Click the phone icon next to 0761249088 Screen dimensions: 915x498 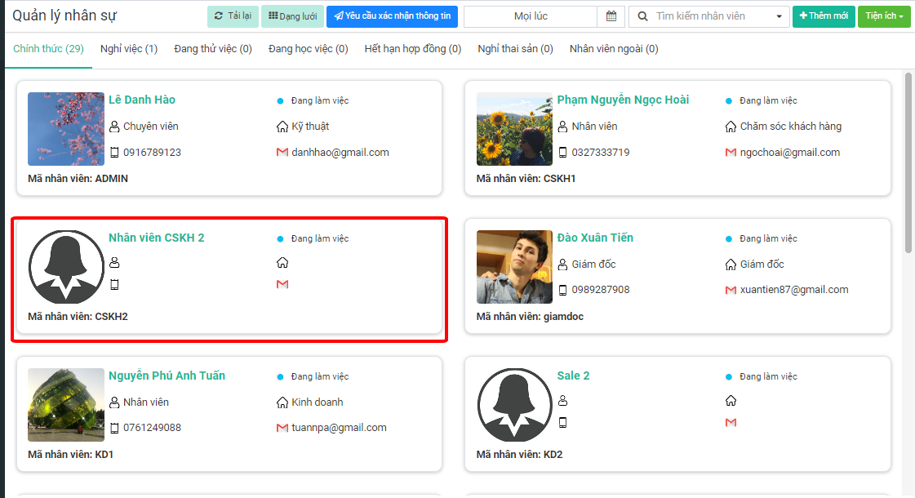[x=114, y=428]
